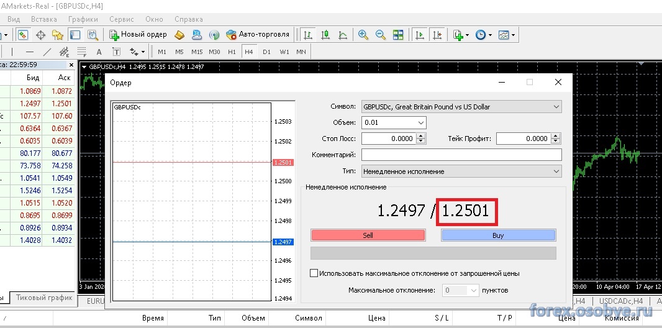This screenshot has height=328, width=662.
Task: Toggle chart auto-scroll button
Action: tap(420, 35)
